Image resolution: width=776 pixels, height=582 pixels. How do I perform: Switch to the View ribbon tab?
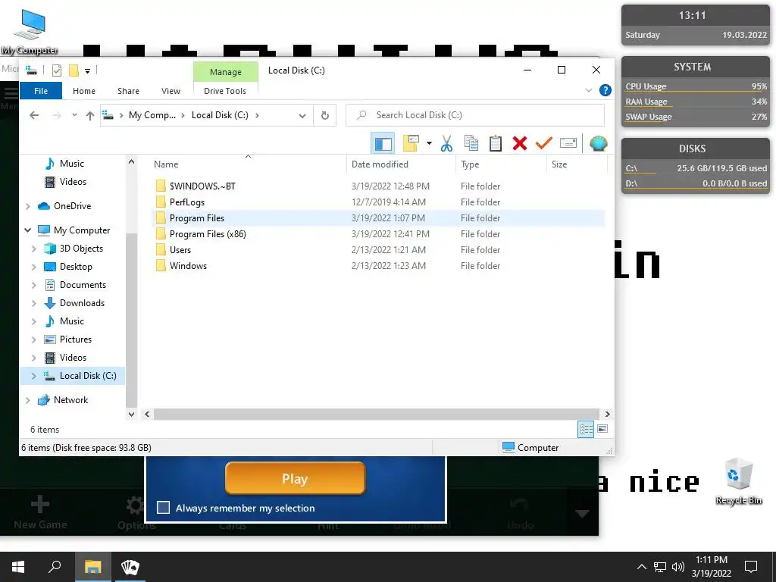click(171, 91)
